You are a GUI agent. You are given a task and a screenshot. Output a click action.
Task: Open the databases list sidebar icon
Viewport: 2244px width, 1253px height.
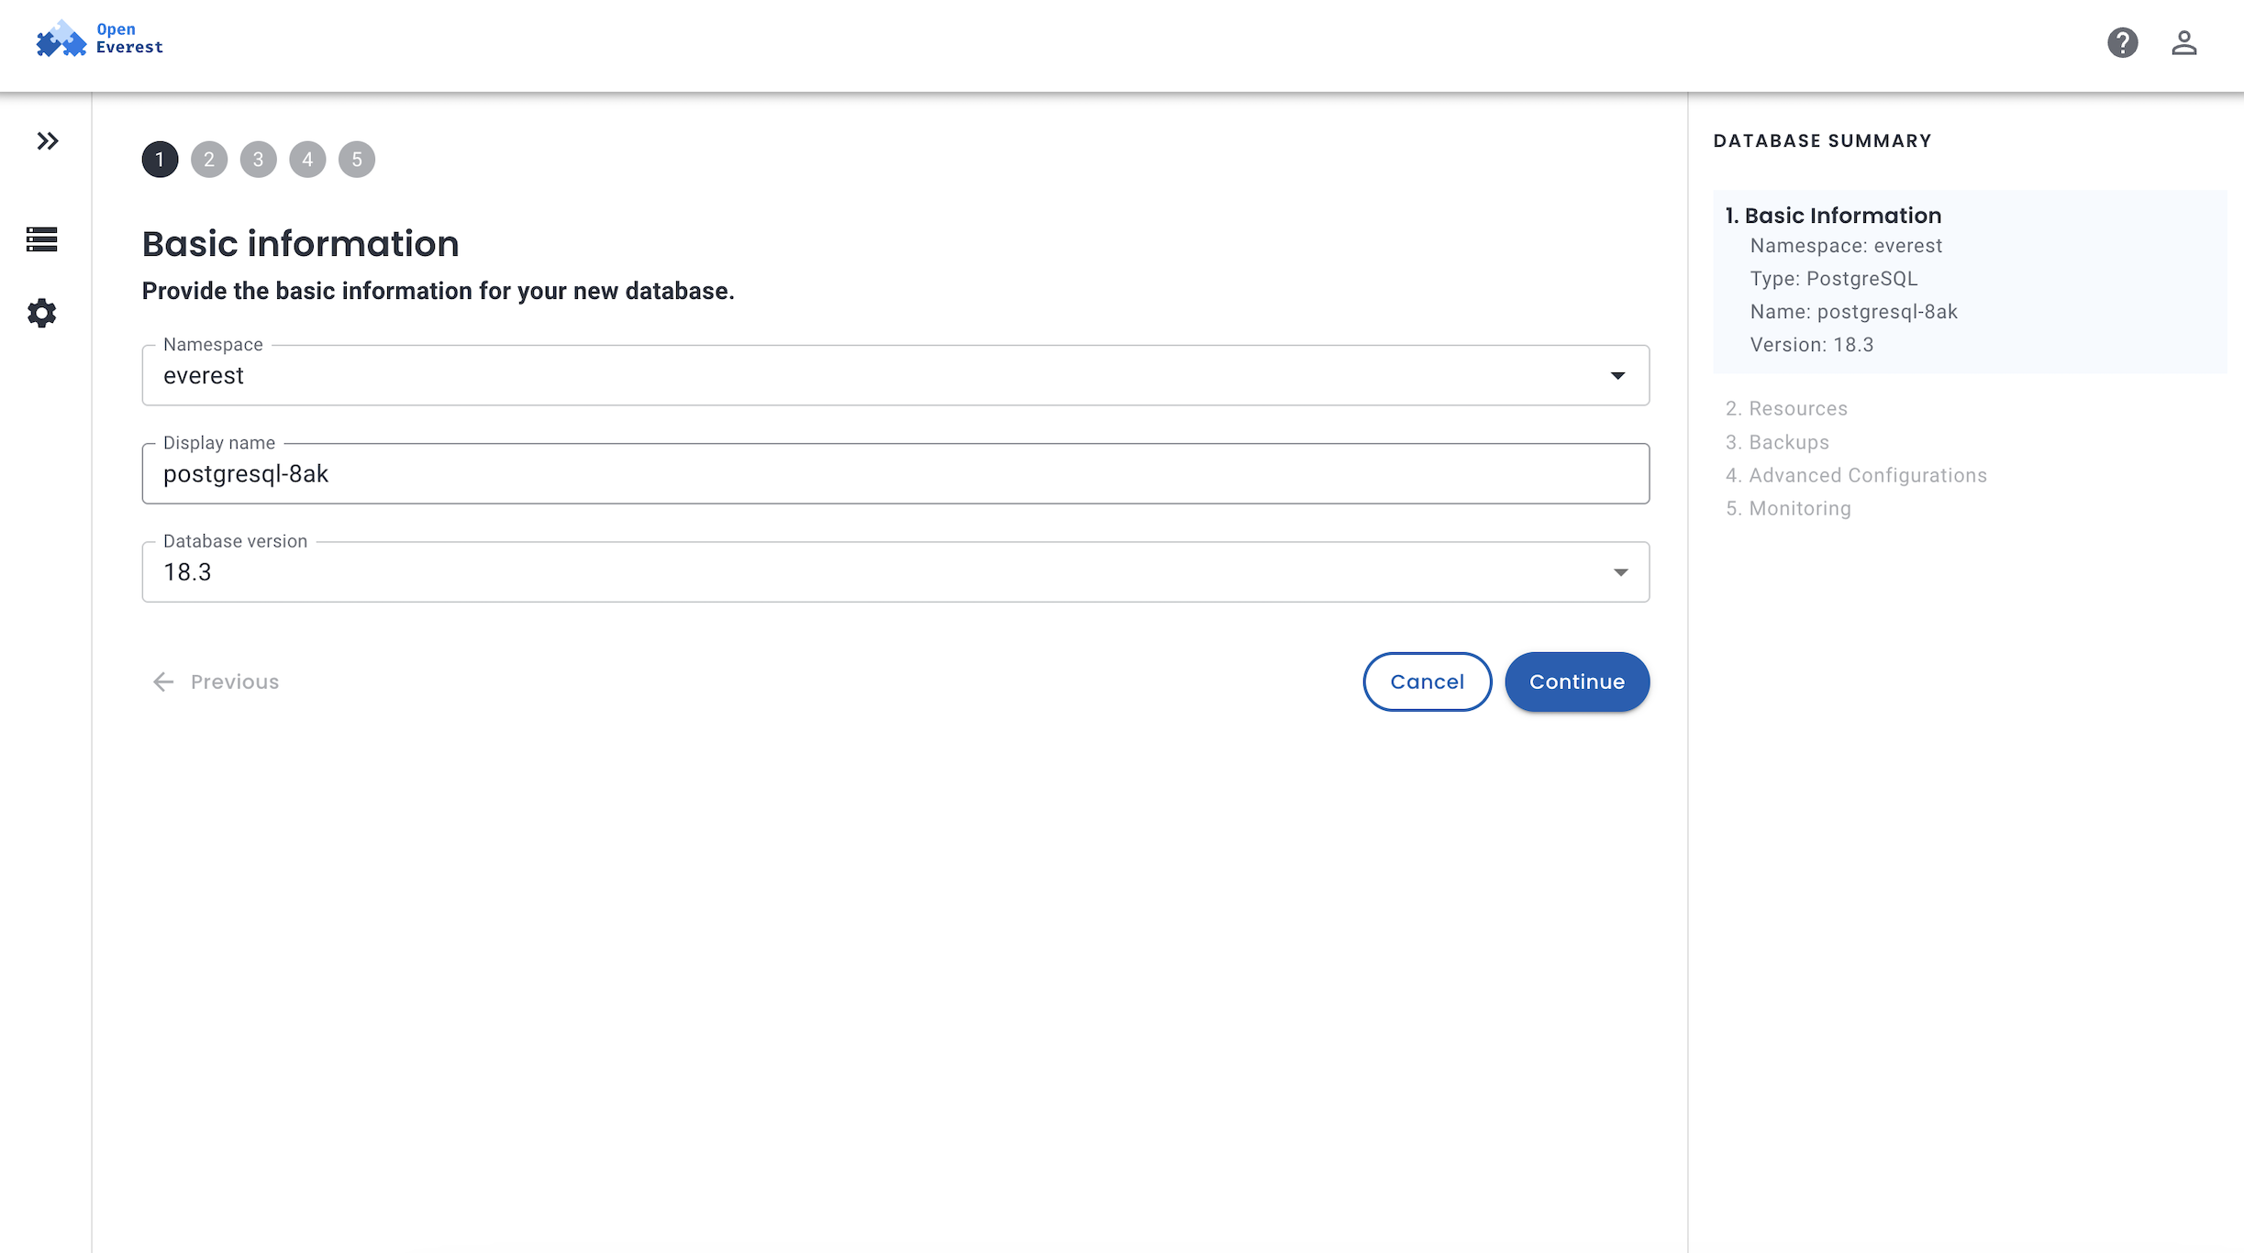pyautogui.click(x=42, y=239)
